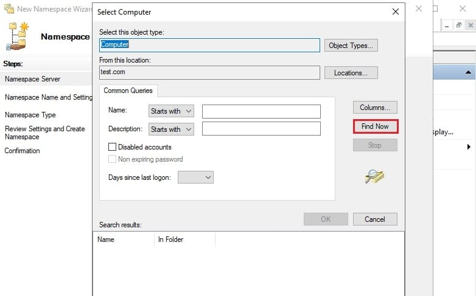Sort results by In Folder column
The image size is (476, 296).
(184, 239)
